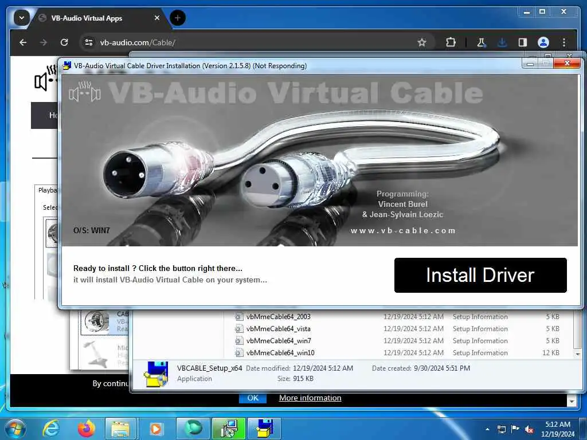The height and width of the screenshot is (440, 587).
Task: Click the vbMmeCable64_2003 file icon
Action: pos(239,317)
